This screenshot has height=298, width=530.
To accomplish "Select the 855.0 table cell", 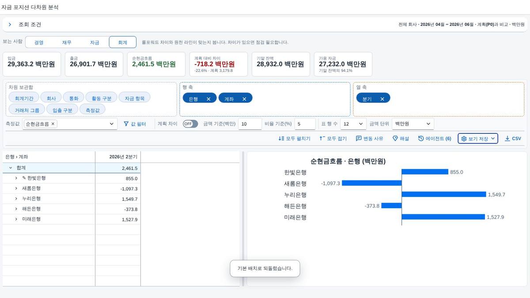I will (118, 178).
